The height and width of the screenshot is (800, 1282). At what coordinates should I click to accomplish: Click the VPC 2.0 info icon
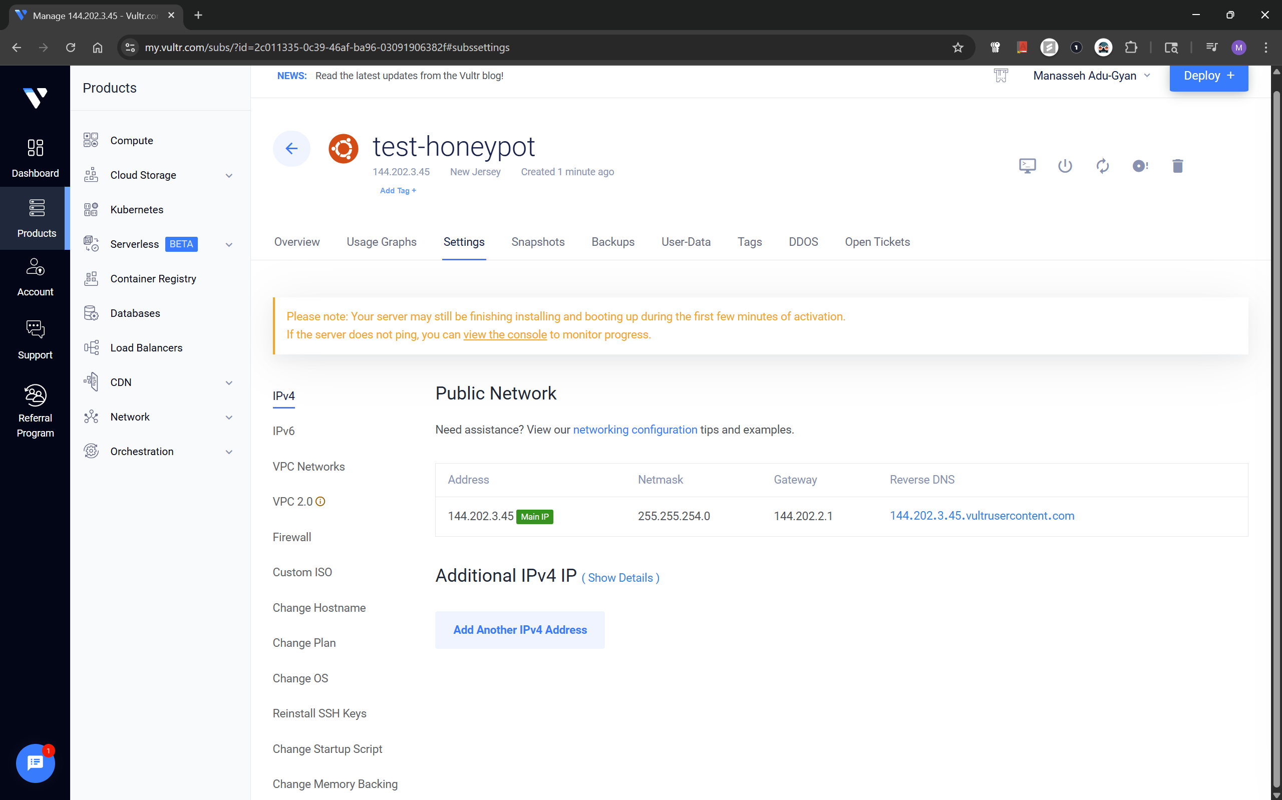320,501
